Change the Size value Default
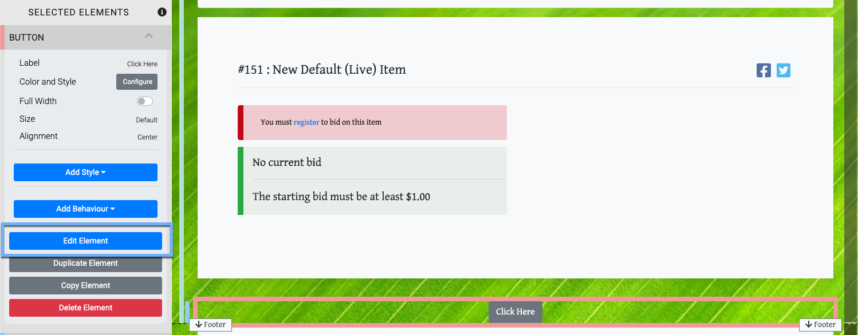This screenshot has width=858, height=335. click(x=147, y=120)
